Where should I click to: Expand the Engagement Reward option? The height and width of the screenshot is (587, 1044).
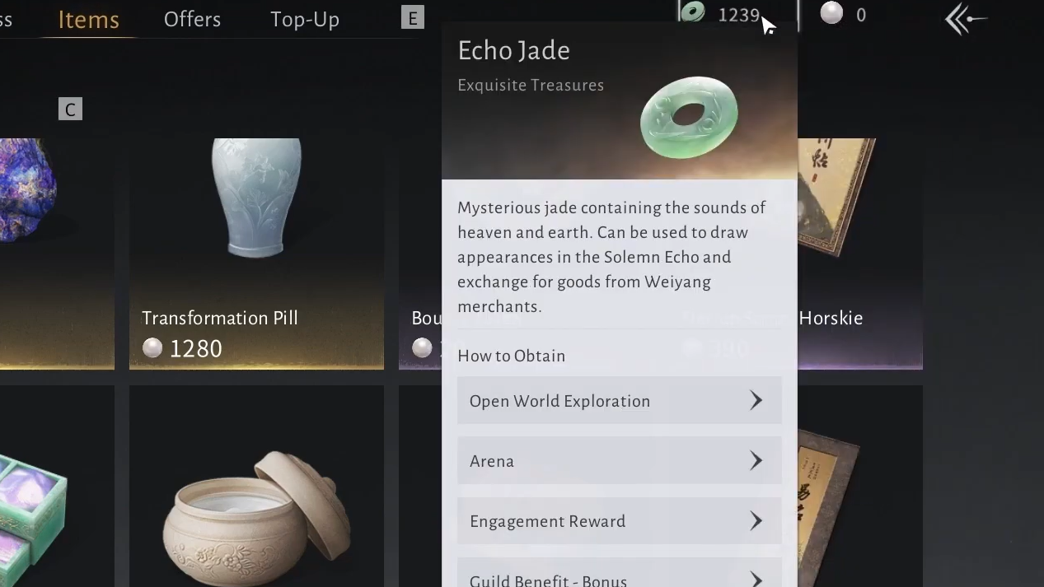[x=619, y=521]
